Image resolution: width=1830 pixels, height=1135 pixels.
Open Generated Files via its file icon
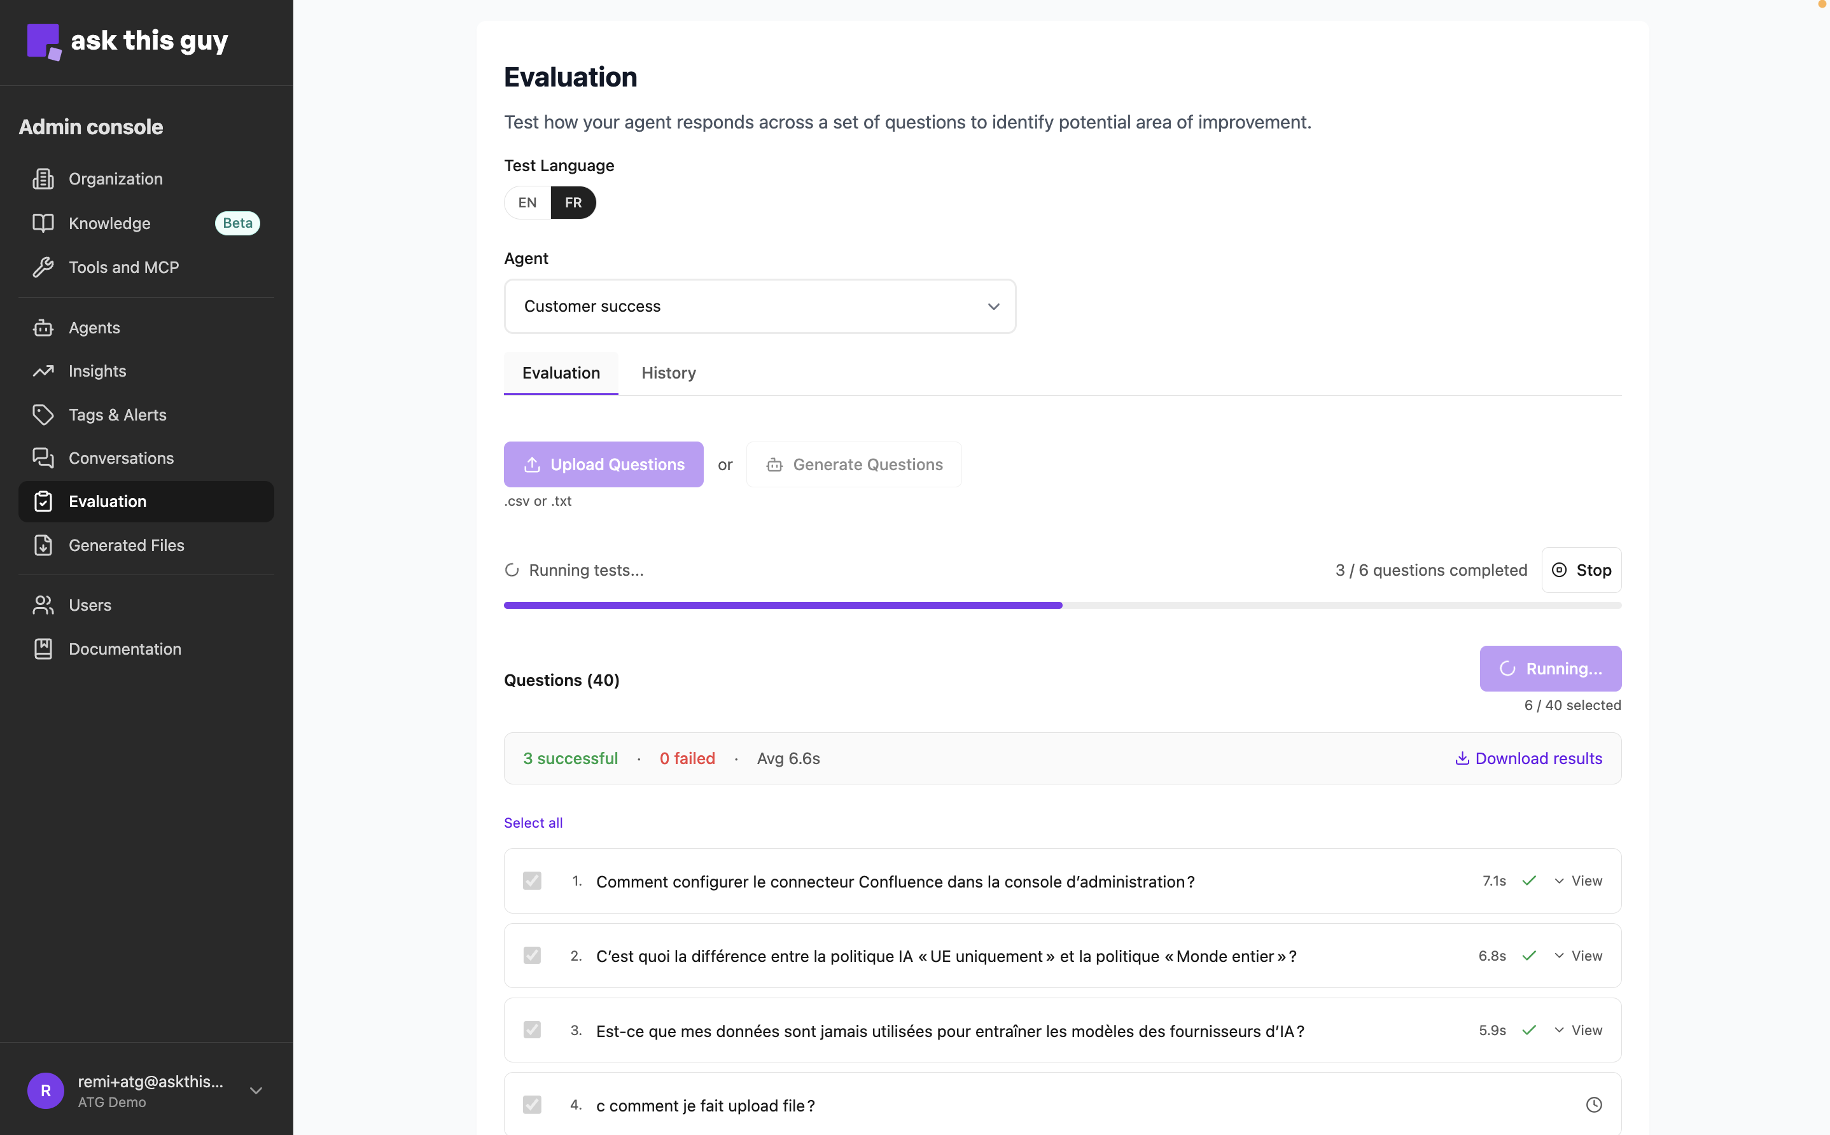point(43,545)
